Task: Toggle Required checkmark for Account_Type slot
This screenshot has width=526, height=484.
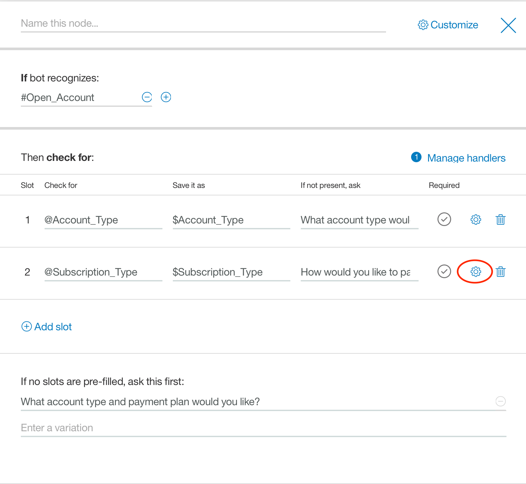Action: (x=444, y=219)
